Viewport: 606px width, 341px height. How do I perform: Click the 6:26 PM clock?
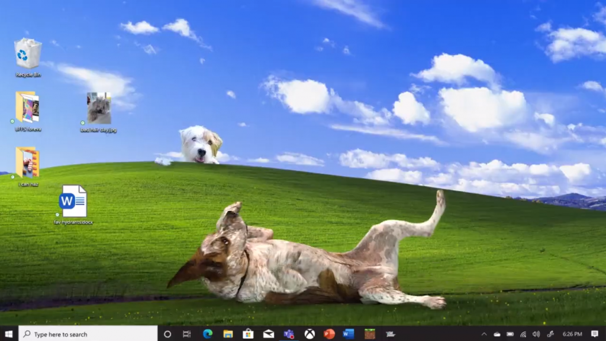572,334
